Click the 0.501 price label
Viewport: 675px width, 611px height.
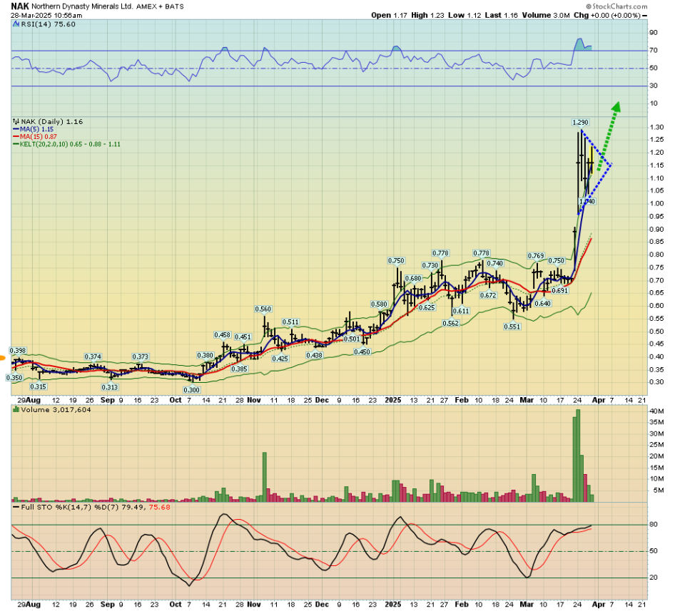coord(352,339)
